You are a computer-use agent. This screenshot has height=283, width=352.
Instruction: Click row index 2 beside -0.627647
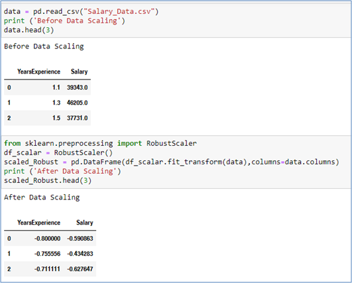pos(9,269)
